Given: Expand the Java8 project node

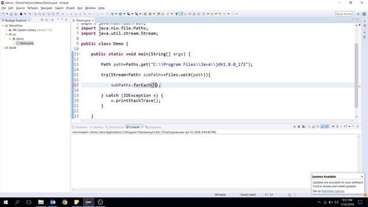Looking at the screenshot, I should [3, 48].
